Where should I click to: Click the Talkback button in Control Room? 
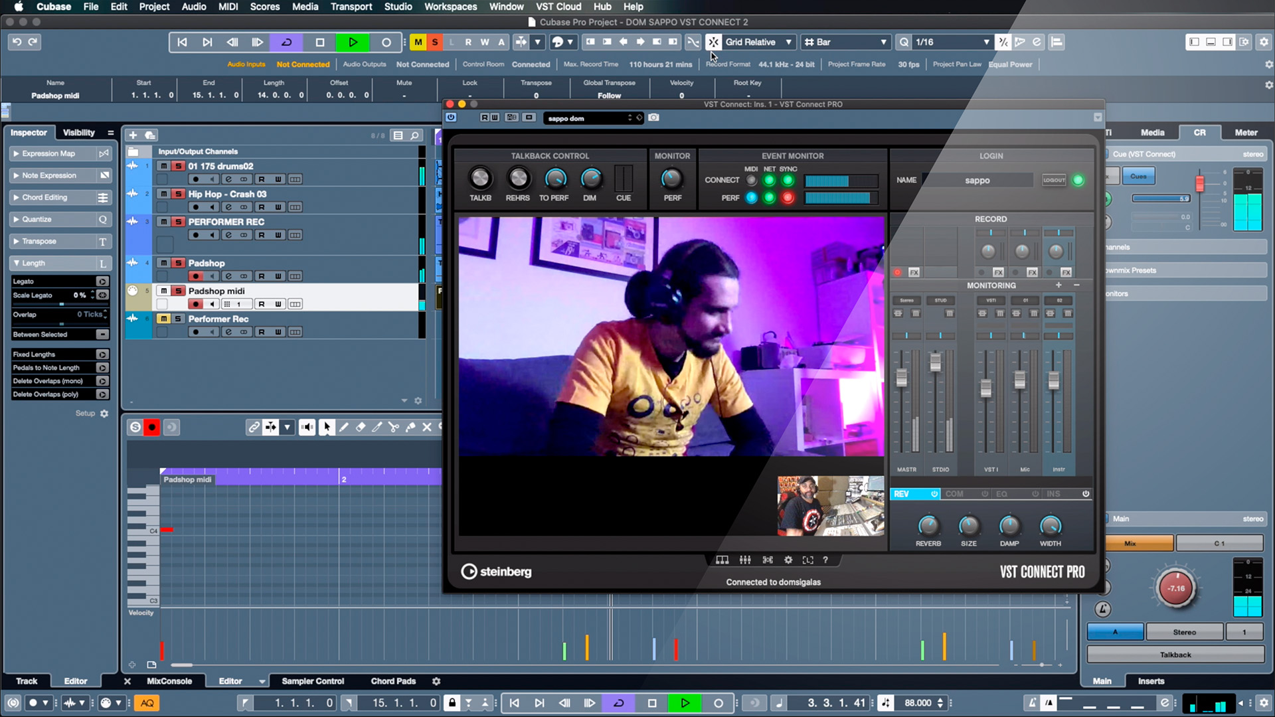(x=1175, y=655)
